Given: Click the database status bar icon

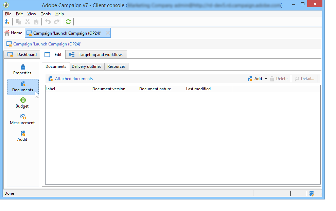Looking at the screenshot, I should pos(312,194).
